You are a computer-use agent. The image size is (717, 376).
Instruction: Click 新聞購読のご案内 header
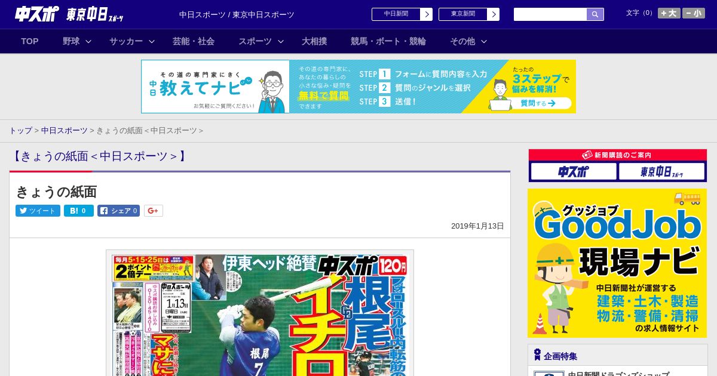coord(618,155)
